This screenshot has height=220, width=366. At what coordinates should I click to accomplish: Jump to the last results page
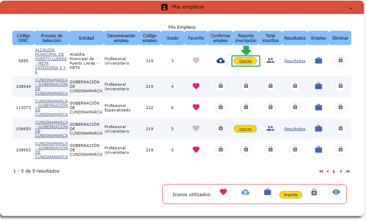tap(348, 171)
